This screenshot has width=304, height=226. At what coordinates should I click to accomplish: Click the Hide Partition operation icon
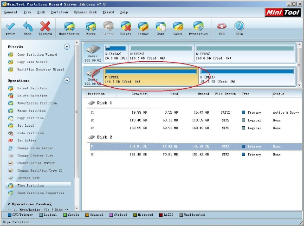(x=11, y=133)
